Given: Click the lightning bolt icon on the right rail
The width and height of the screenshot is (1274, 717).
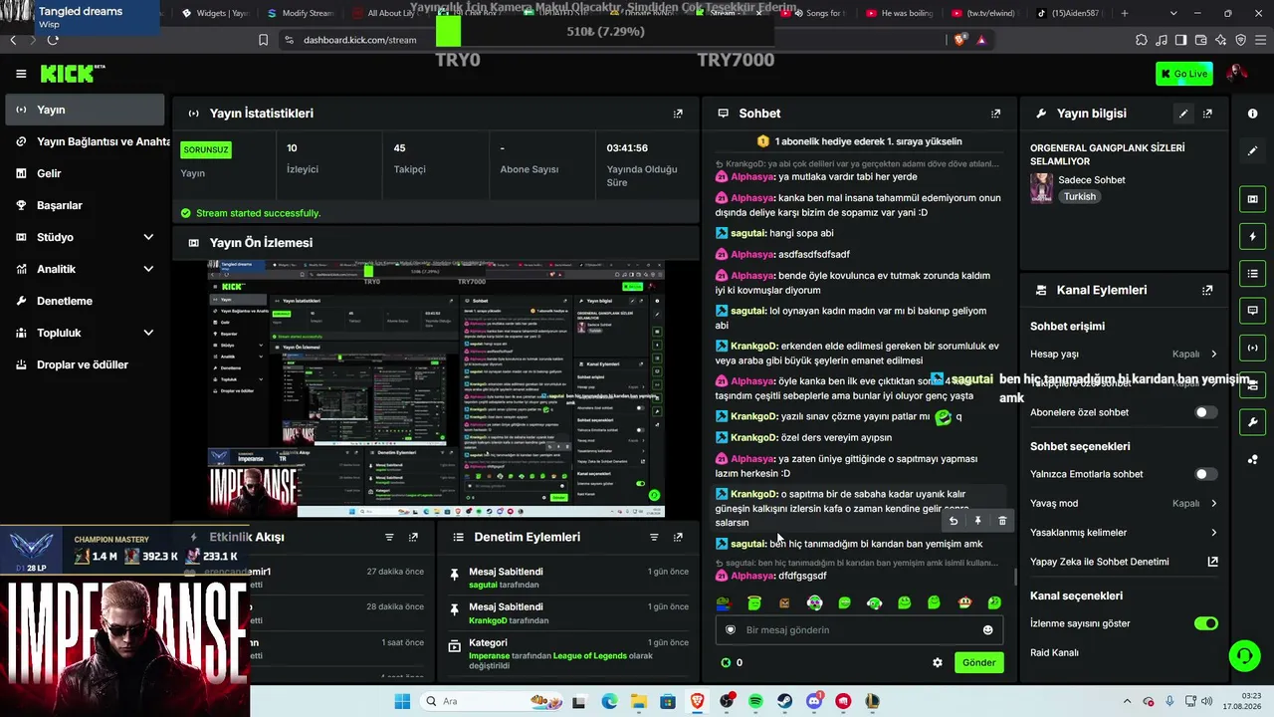Looking at the screenshot, I should point(1252,237).
